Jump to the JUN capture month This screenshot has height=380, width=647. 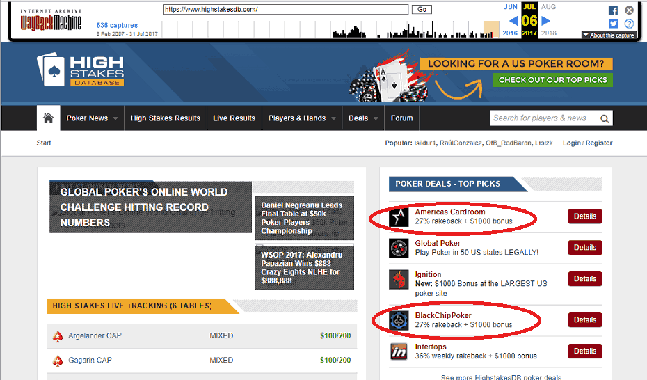511,6
